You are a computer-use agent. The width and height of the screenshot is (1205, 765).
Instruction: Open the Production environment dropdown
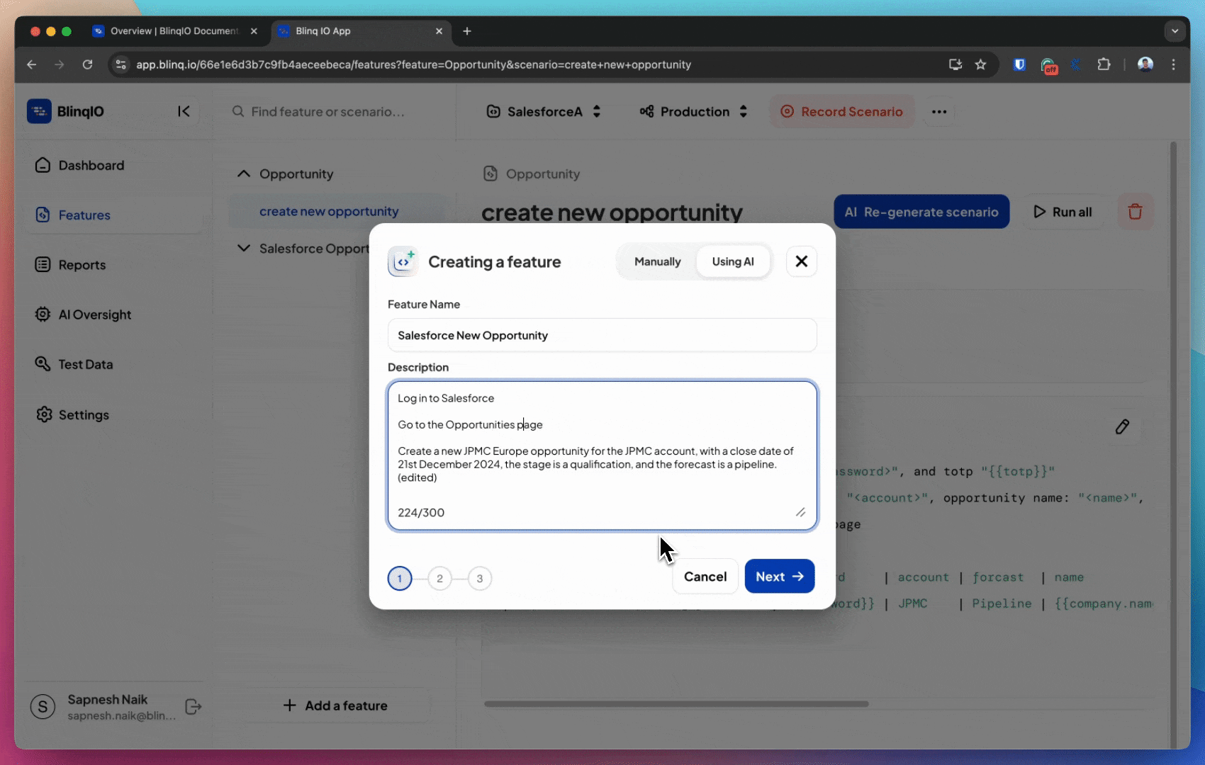(693, 112)
